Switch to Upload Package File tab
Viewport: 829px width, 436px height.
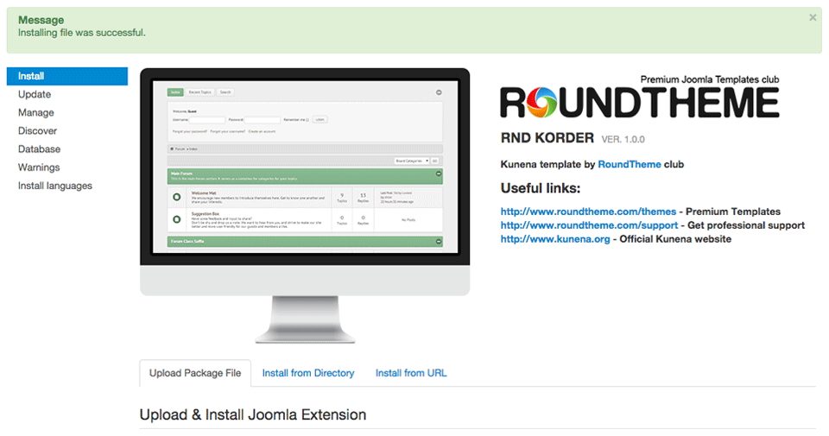pyautogui.click(x=195, y=373)
